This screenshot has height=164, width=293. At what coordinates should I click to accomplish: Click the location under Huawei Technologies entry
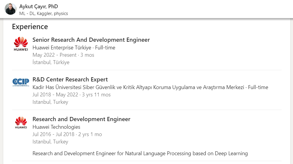[x=50, y=142]
